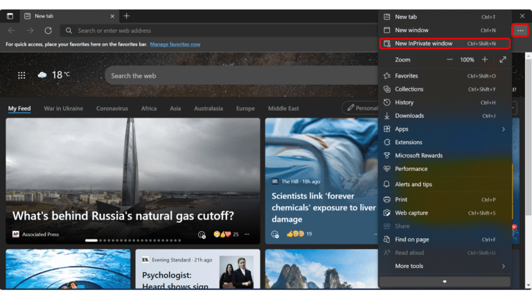Open the tab actions menu icon
This screenshot has height=299, width=532.
point(10,16)
